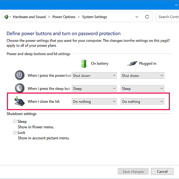Expand arrow after Power Options breadcrumb

79,17
